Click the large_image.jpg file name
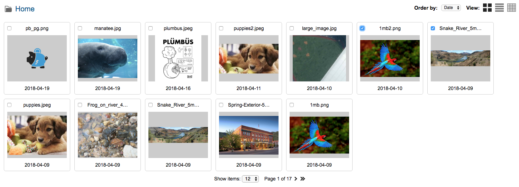This screenshot has width=519, height=187. tap(319, 28)
